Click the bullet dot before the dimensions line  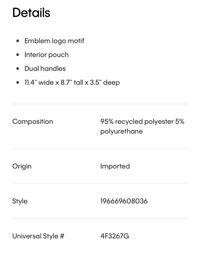pyautogui.click(x=18, y=83)
